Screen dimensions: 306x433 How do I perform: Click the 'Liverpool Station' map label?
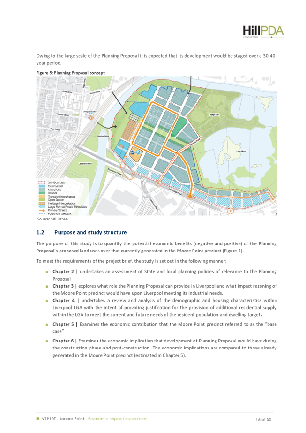(90, 112)
